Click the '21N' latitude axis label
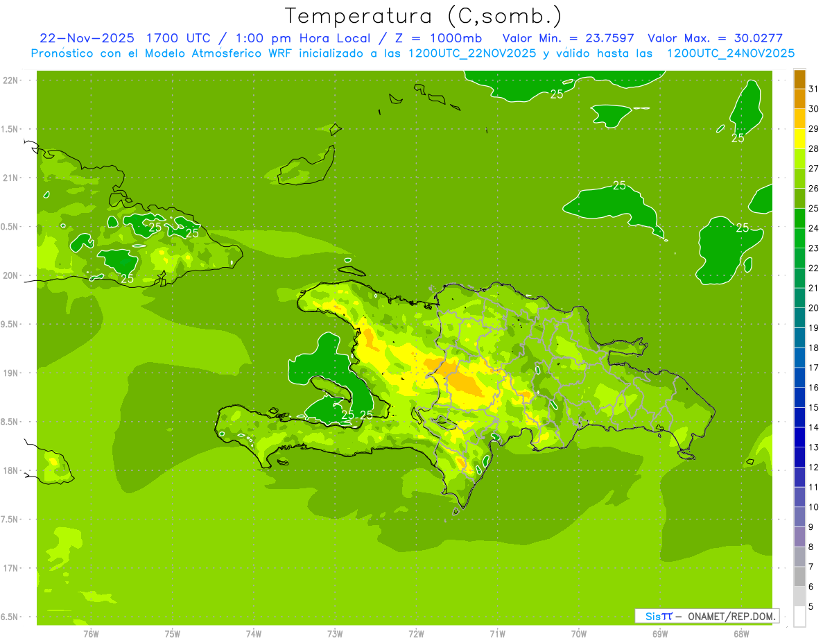The height and width of the screenshot is (643, 832). (11, 178)
